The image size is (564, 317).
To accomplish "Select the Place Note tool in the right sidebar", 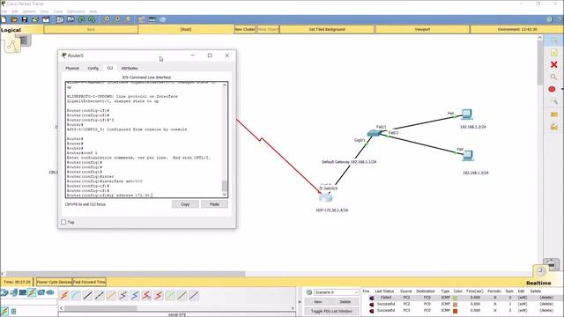I will coord(554,53).
